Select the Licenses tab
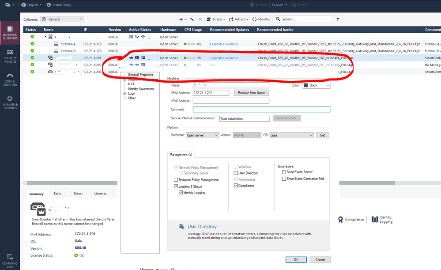 tap(100, 194)
